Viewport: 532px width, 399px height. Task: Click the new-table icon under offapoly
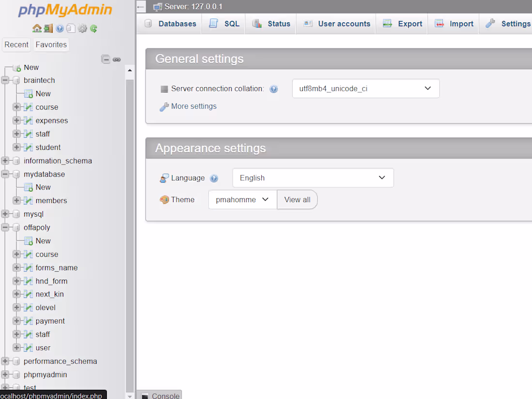pos(29,241)
